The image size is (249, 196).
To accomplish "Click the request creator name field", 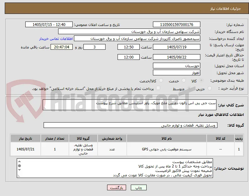I will pyautogui.click(x=137, y=39).
